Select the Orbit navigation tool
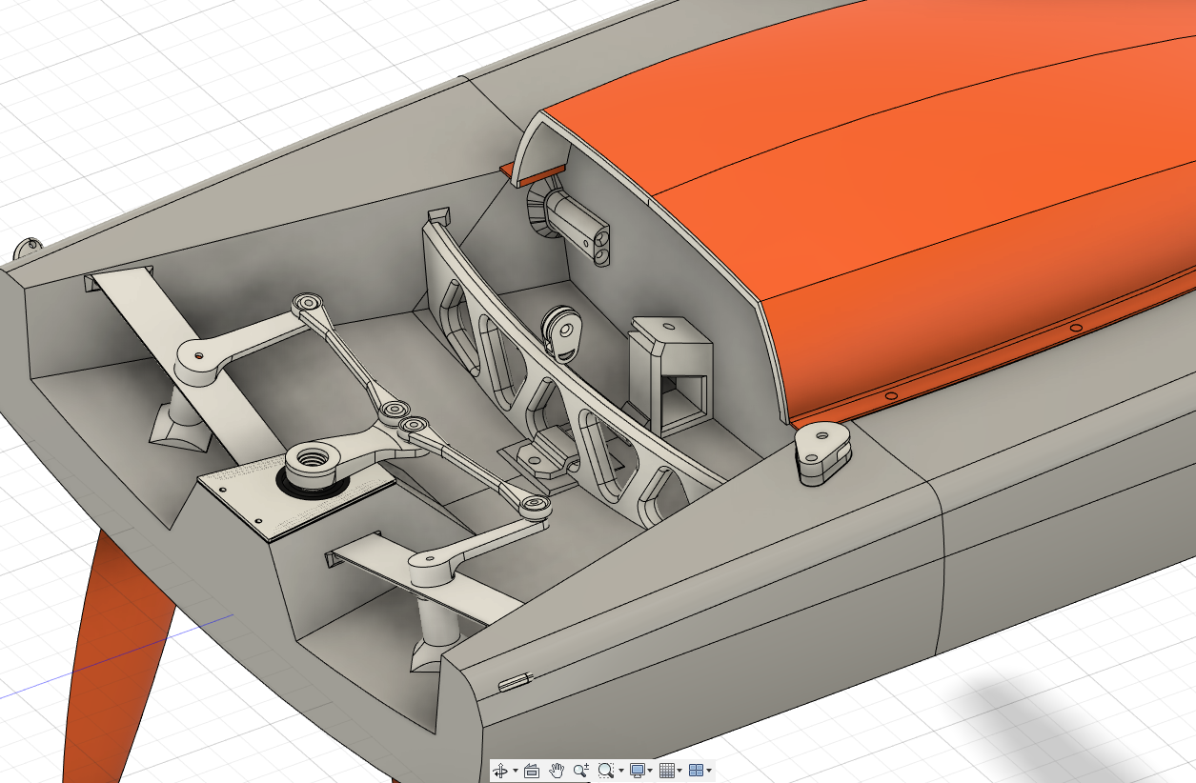This screenshot has height=783, width=1196. pyautogui.click(x=500, y=771)
